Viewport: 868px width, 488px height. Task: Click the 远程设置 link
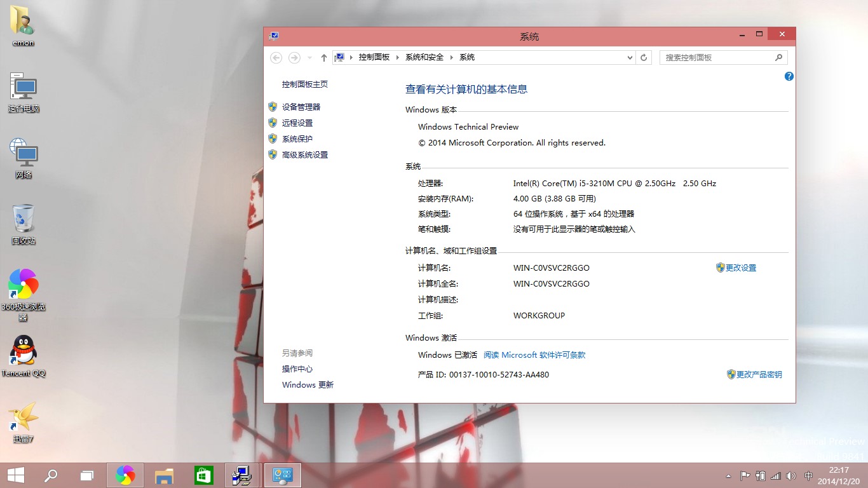click(297, 123)
